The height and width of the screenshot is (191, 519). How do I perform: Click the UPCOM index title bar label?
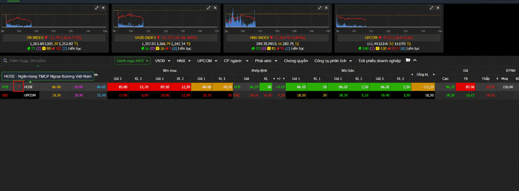[389, 38]
